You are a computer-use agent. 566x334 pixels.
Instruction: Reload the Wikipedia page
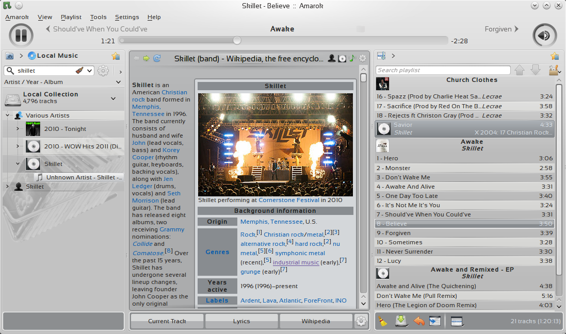(x=157, y=58)
